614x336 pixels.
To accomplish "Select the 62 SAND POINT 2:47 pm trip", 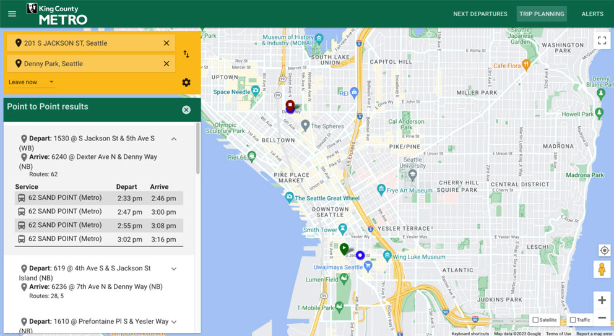I will (98, 212).
